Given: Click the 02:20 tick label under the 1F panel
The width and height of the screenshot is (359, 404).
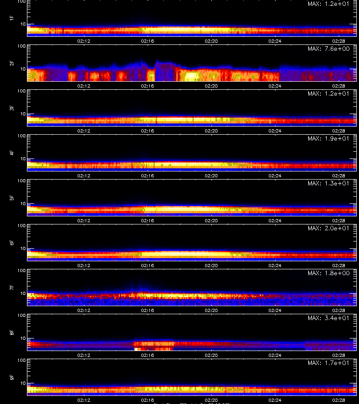Looking at the screenshot, I should [211, 41].
